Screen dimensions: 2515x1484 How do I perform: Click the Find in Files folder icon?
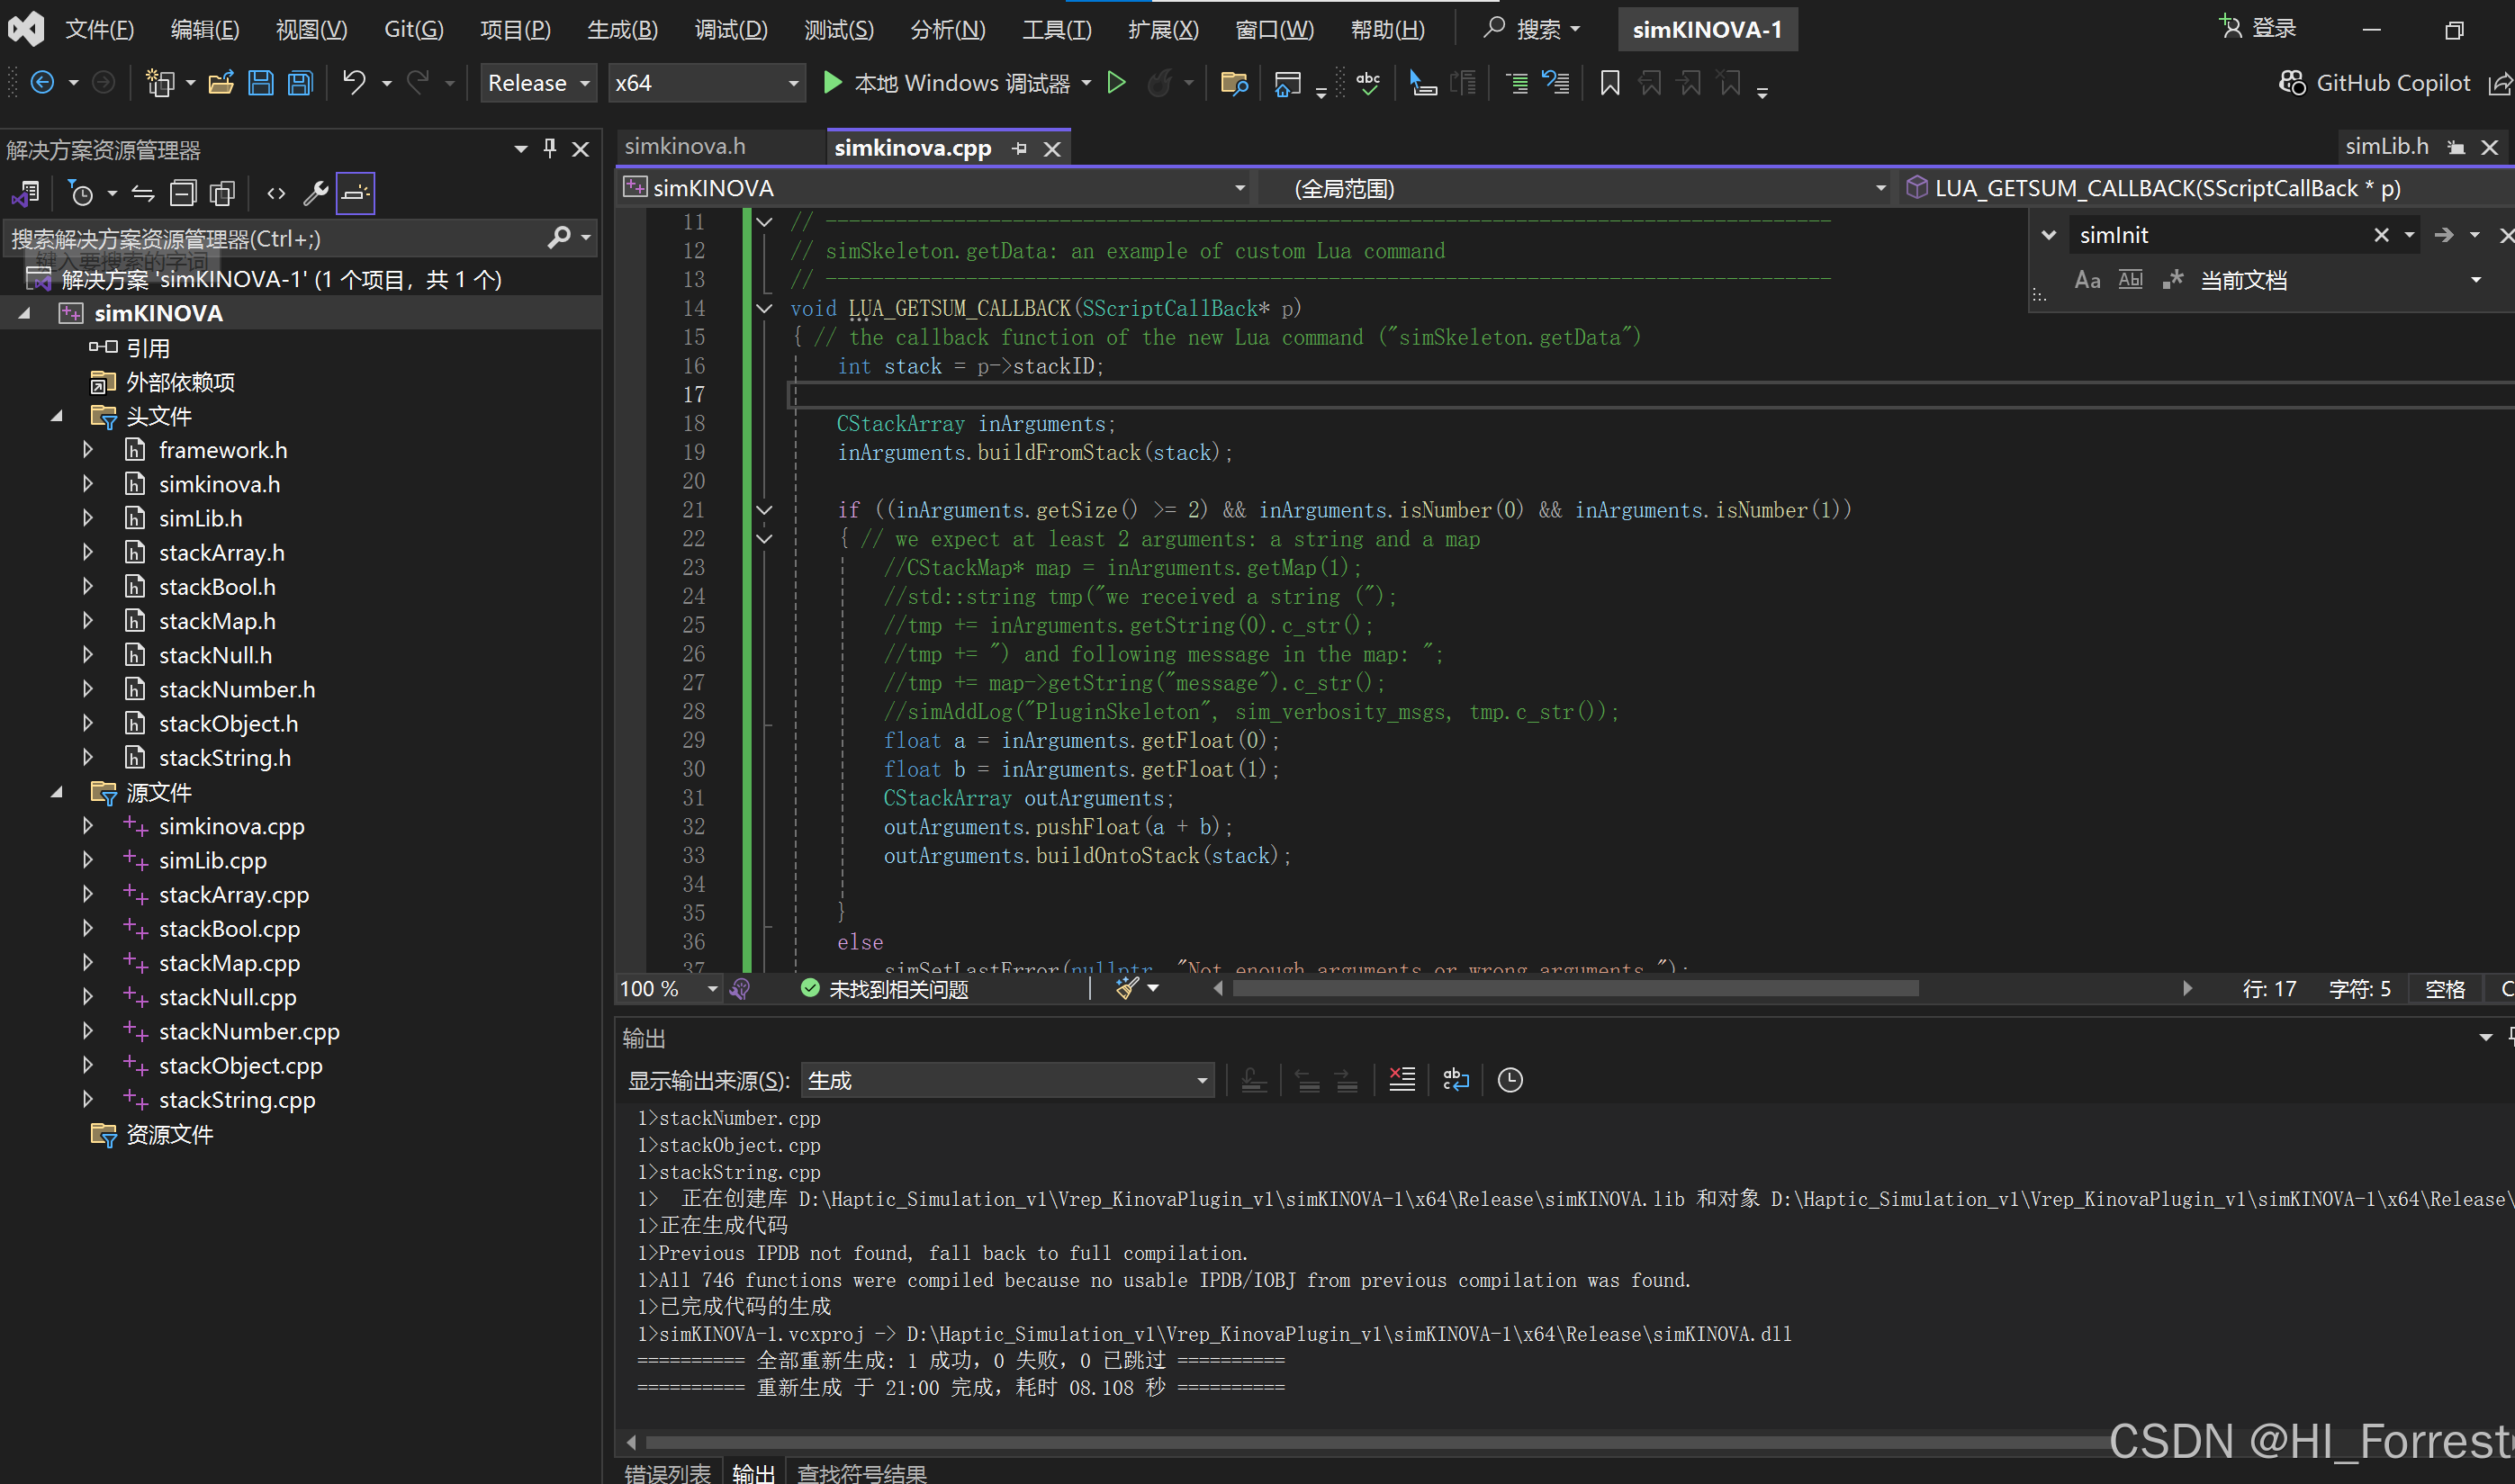click(1234, 83)
